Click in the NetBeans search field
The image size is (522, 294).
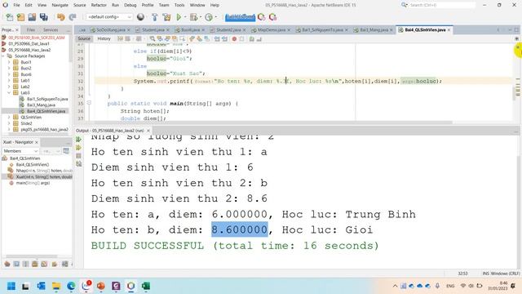tap(441, 5)
